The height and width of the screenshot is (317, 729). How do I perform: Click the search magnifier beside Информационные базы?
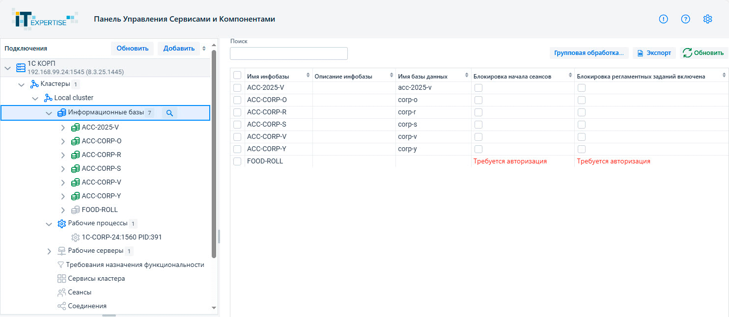[169, 113]
